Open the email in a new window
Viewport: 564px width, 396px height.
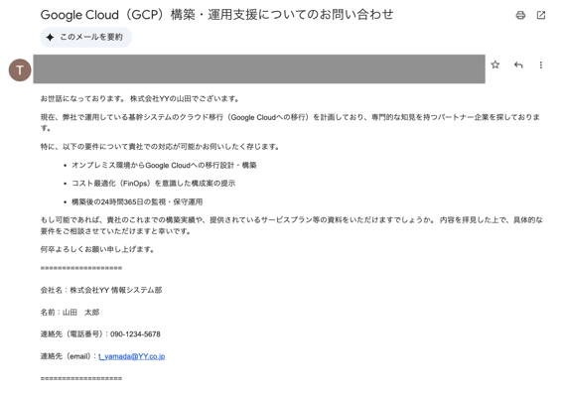[x=540, y=15]
